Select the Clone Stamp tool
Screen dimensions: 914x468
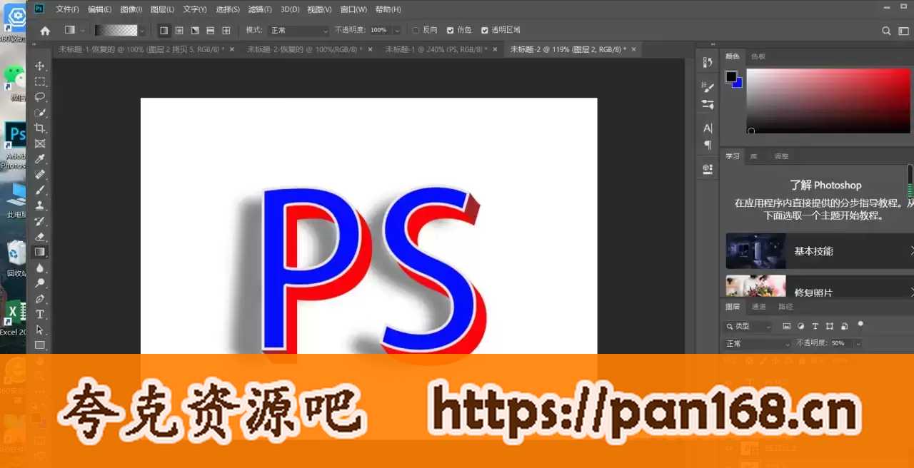(x=40, y=205)
